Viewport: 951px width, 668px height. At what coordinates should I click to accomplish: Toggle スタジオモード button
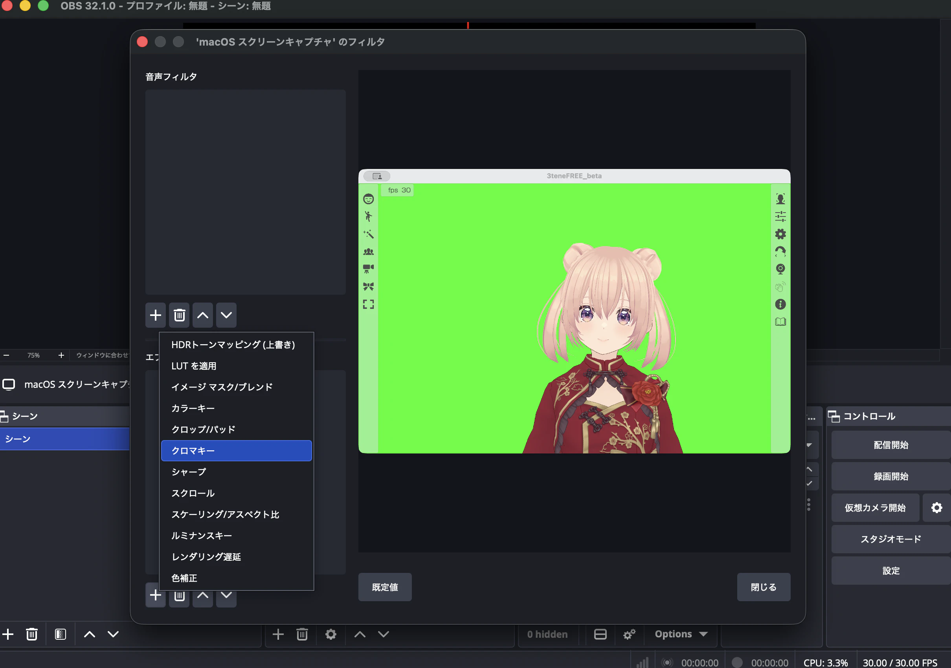click(x=890, y=539)
